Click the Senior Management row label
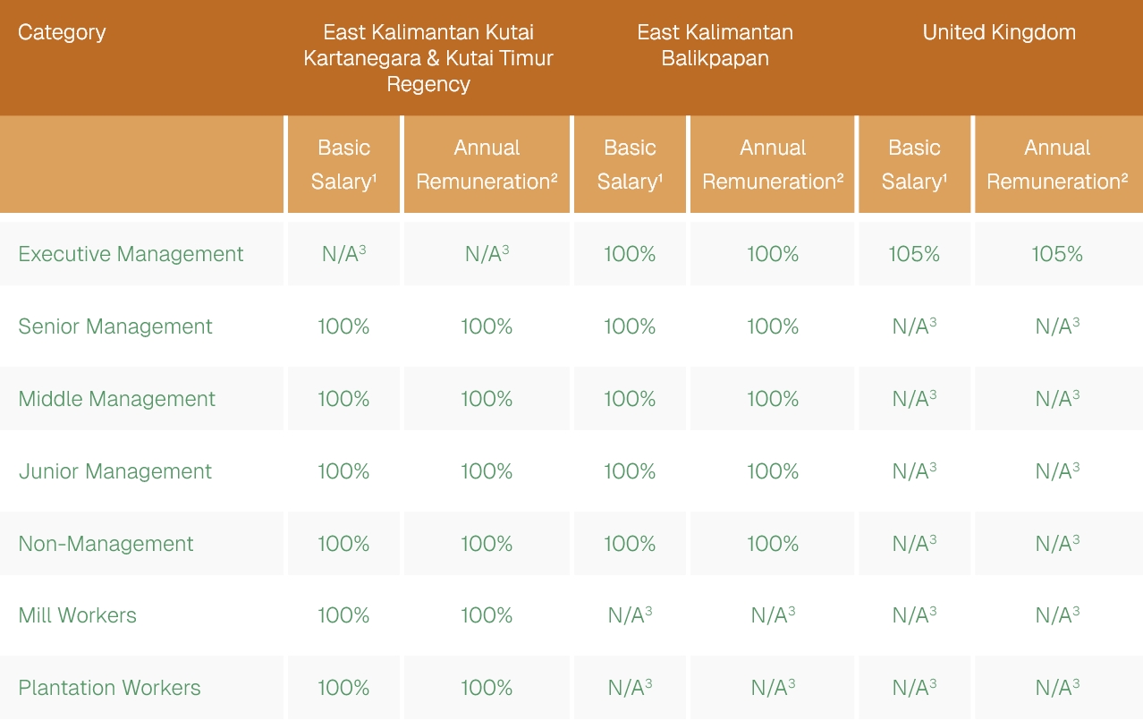This screenshot has width=1143, height=720. click(x=115, y=326)
